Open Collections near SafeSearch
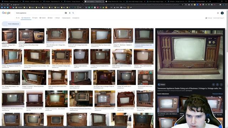Image resolution: width=228 pixels, height=128 pixels. [209, 18]
